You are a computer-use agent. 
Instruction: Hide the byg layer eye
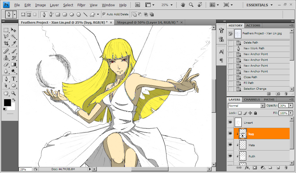[x=230, y=133]
